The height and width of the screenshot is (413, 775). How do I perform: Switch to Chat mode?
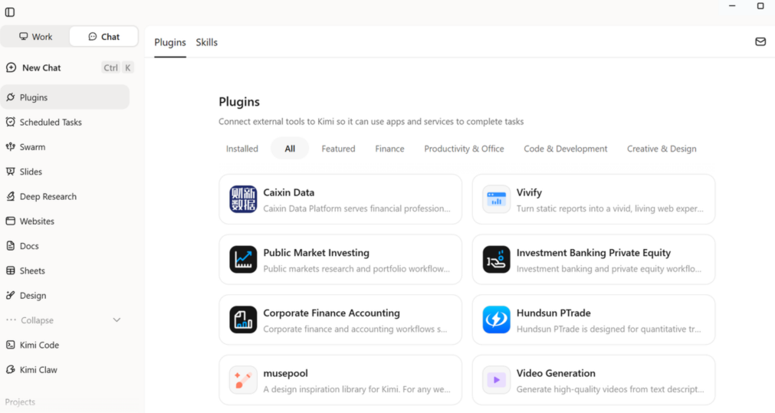click(x=103, y=37)
